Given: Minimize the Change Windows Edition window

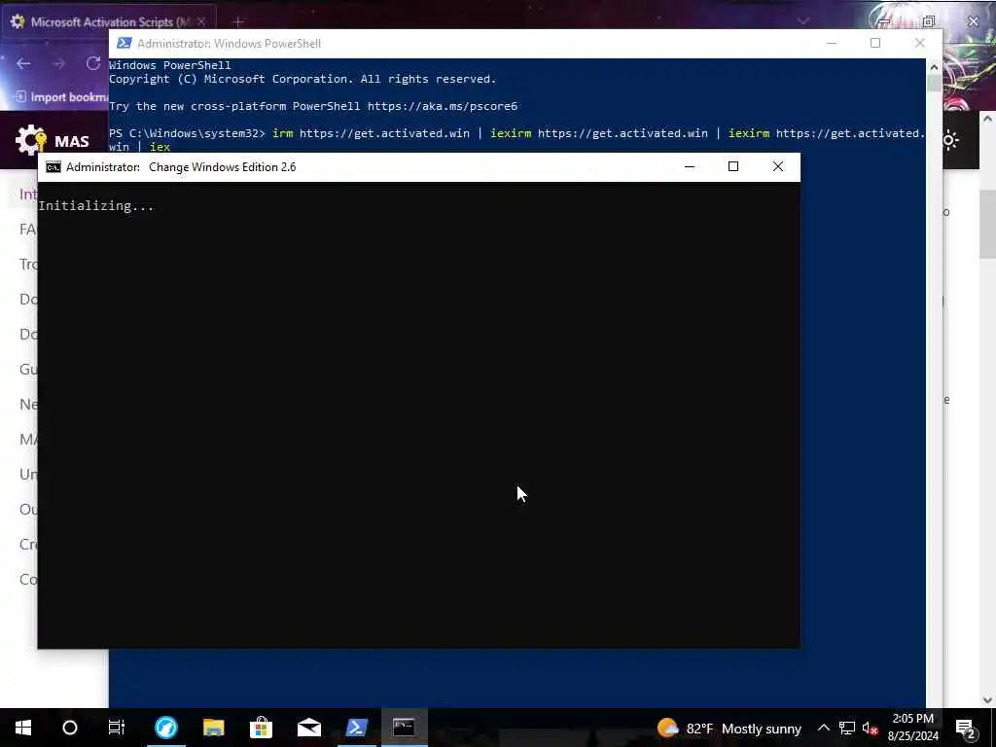Looking at the screenshot, I should coord(690,166).
